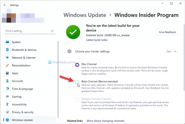Screen dimensions: 185x124
Task: Open Apps settings category
Action: pos(30,73)
